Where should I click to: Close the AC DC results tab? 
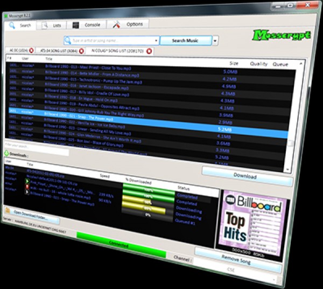pos(31,50)
